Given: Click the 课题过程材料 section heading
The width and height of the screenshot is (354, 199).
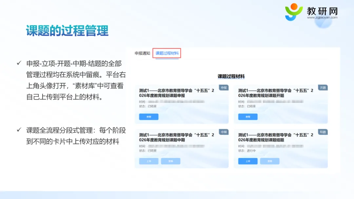Looking at the screenshot, I should (x=231, y=76).
